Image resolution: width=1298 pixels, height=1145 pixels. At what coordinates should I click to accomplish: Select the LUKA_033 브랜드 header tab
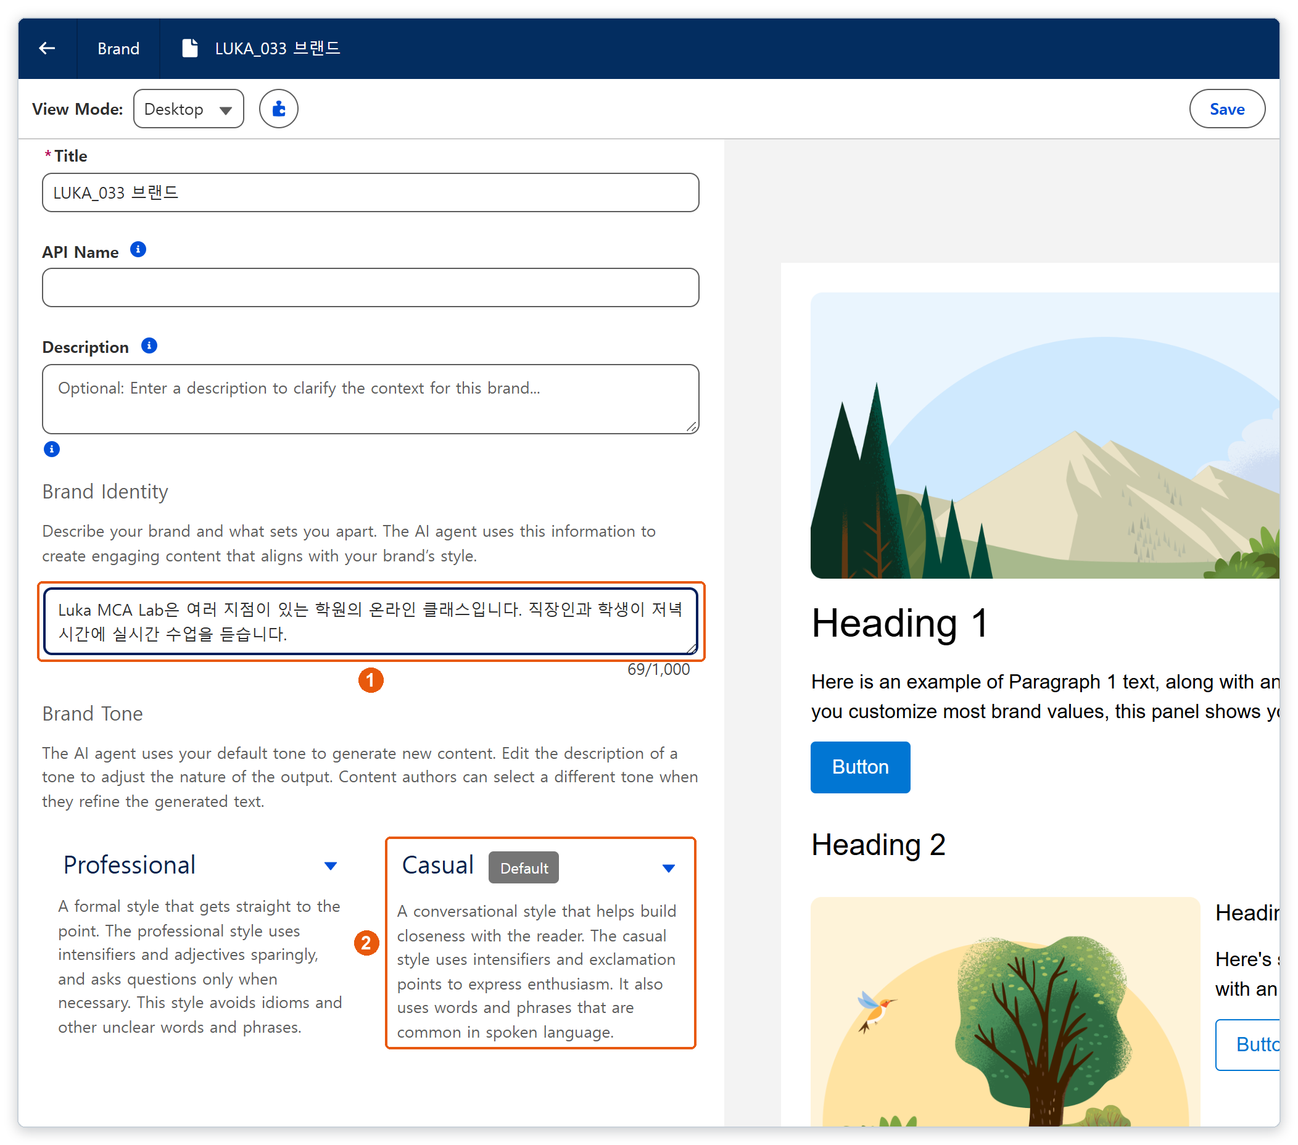[262, 48]
